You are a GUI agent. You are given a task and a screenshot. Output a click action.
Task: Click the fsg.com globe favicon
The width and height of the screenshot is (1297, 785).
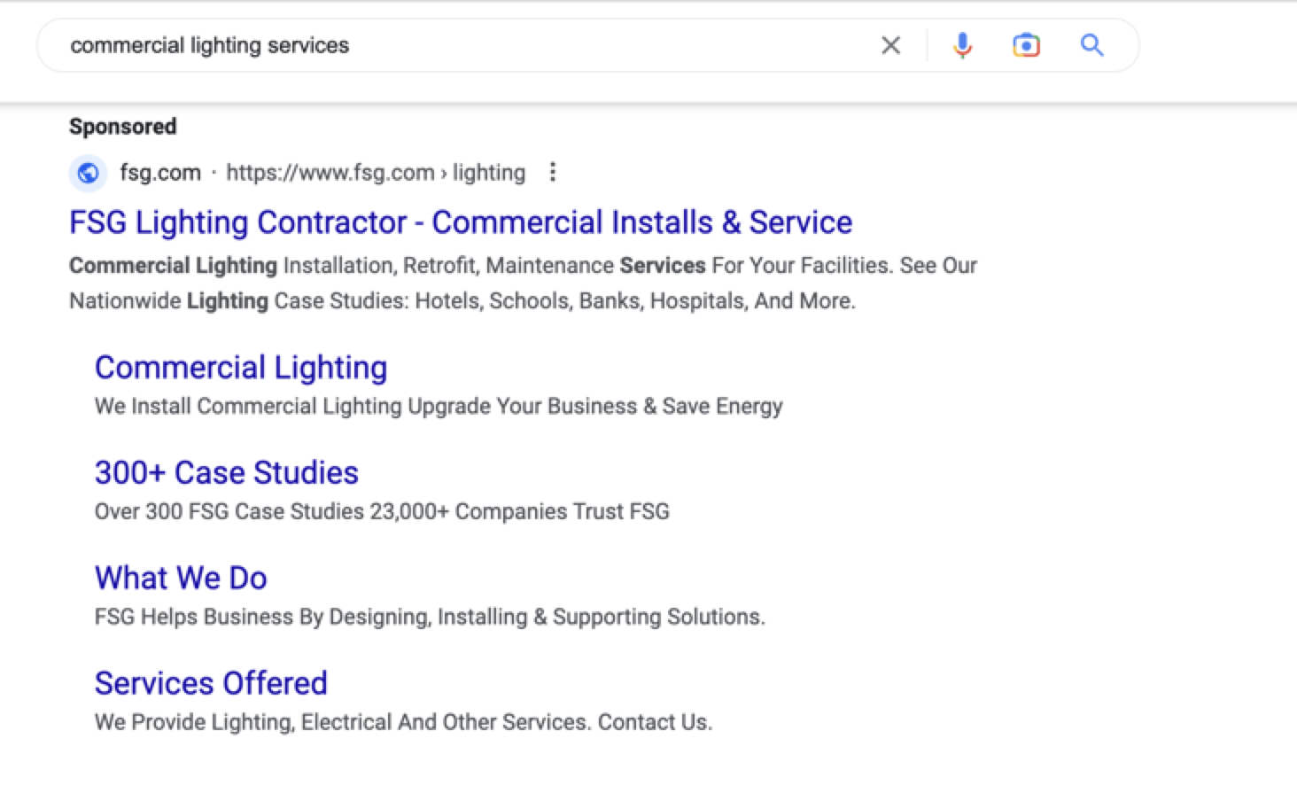88,173
